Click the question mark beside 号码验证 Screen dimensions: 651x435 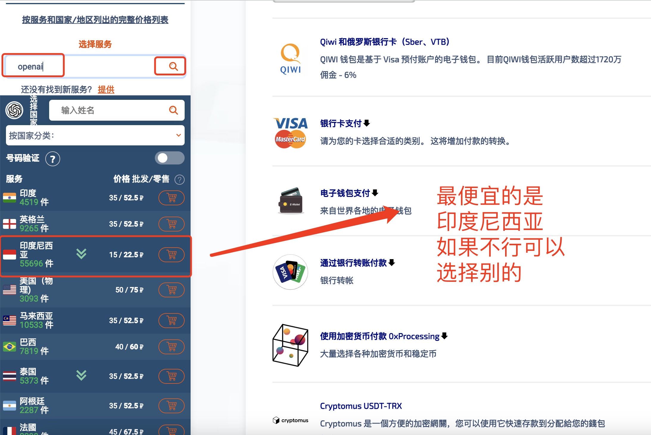pyautogui.click(x=53, y=159)
